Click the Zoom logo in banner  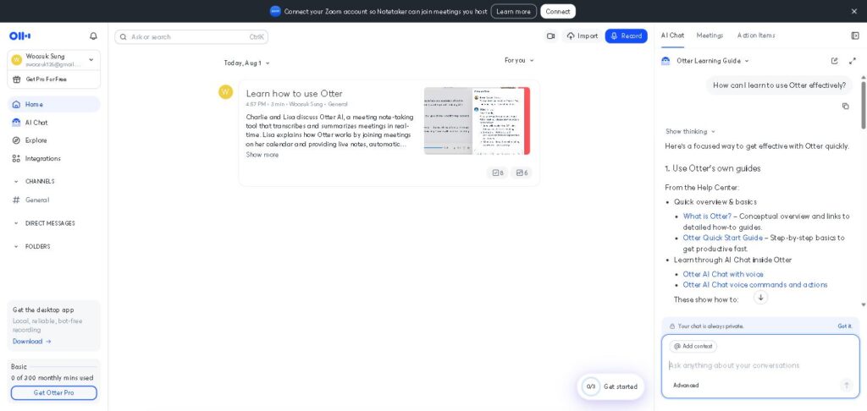(275, 11)
